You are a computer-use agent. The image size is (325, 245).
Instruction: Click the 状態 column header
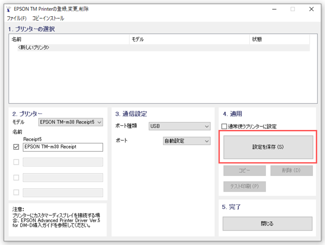click(280, 39)
